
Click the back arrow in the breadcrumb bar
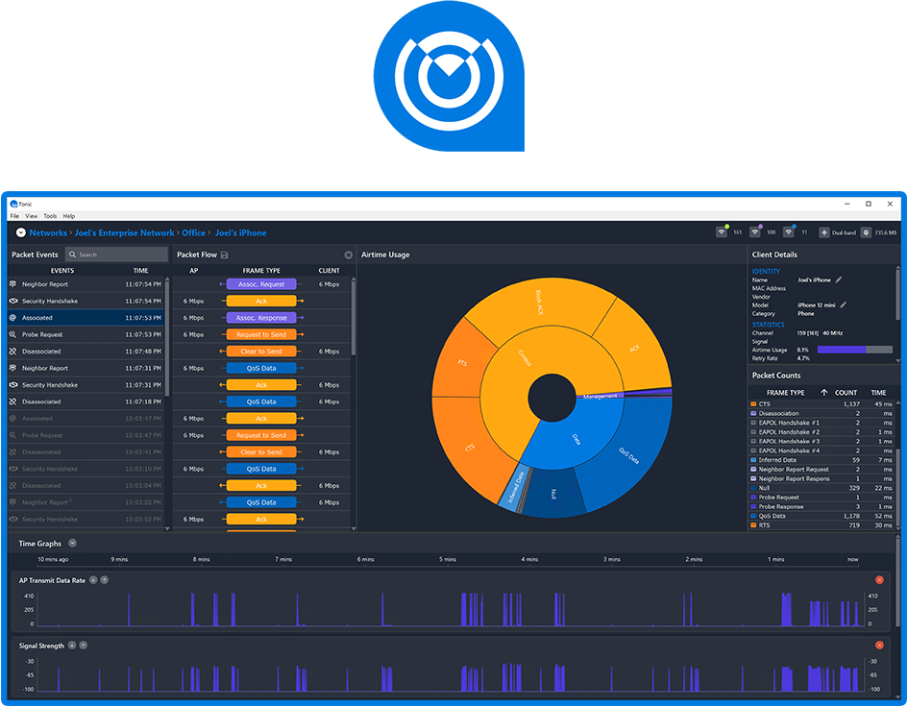coord(19,232)
